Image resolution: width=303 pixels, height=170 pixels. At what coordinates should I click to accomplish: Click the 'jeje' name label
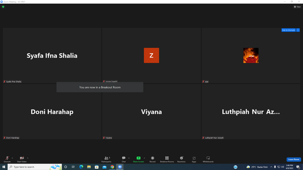[x=206, y=82]
